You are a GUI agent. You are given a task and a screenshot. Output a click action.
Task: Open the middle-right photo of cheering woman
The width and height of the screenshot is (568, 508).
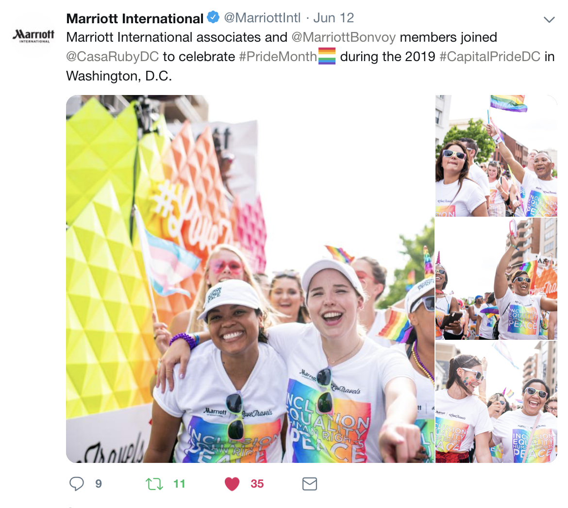(x=496, y=279)
